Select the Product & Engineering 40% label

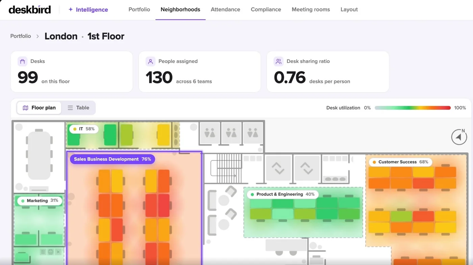[x=283, y=194]
